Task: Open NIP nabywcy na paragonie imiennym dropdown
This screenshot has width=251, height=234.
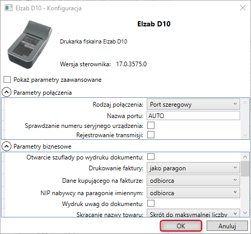Action: tap(193, 193)
